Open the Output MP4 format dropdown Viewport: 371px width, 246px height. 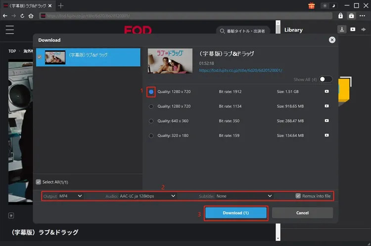pos(71,196)
